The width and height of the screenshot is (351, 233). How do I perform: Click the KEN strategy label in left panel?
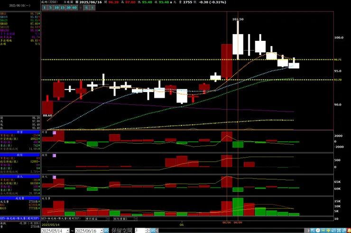(x=20, y=218)
